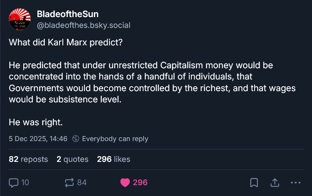Toggle the bookmark icon to save post
This screenshot has height=196, width=312.
tap(254, 182)
